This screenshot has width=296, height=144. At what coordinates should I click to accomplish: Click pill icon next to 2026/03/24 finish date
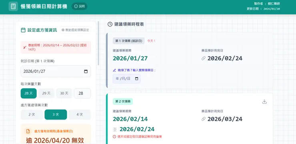click(x=204, y=119)
